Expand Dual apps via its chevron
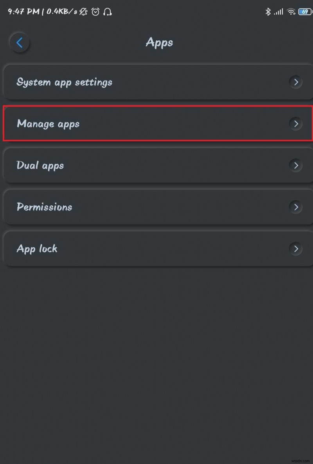The image size is (313, 464). [296, 165]
